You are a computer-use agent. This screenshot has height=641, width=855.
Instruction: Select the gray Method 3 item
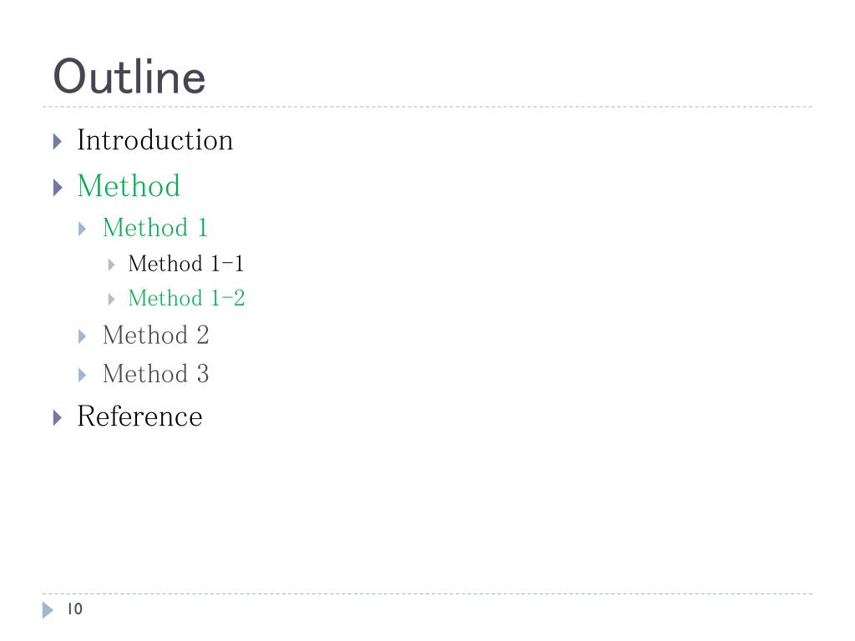tap(156, 373)
